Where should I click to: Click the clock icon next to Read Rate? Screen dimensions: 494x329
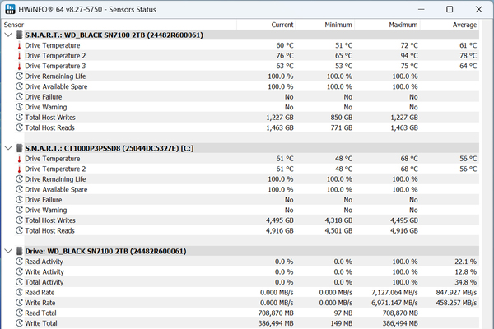(x=19, y=293)
